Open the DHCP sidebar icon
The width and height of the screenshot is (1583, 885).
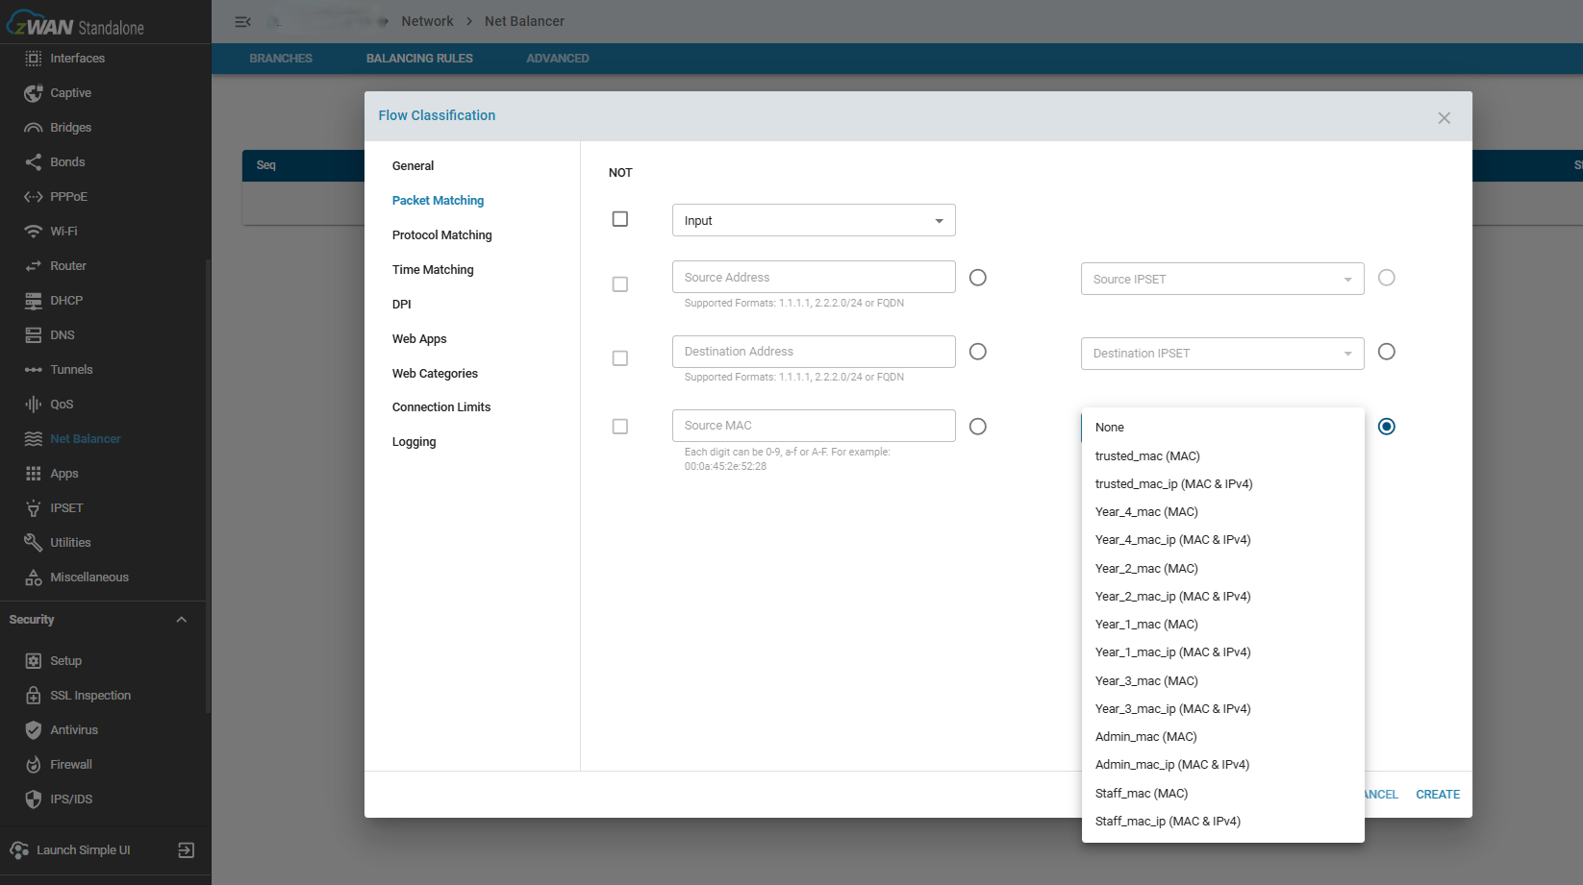[x=34, y=300]
